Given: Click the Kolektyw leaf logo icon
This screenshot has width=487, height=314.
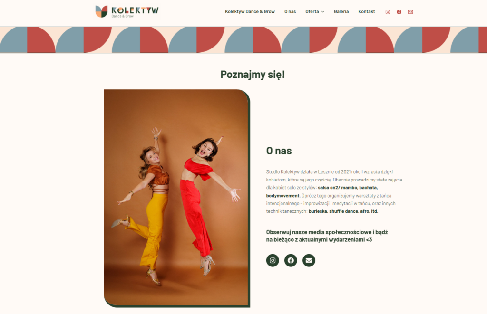Looking at the screenshot, I should [x=102, y=11].
